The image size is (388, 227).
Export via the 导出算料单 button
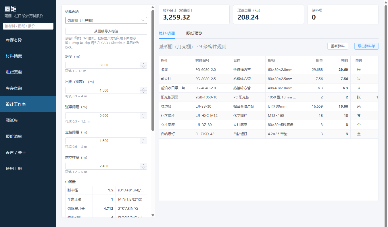[366, 46]
